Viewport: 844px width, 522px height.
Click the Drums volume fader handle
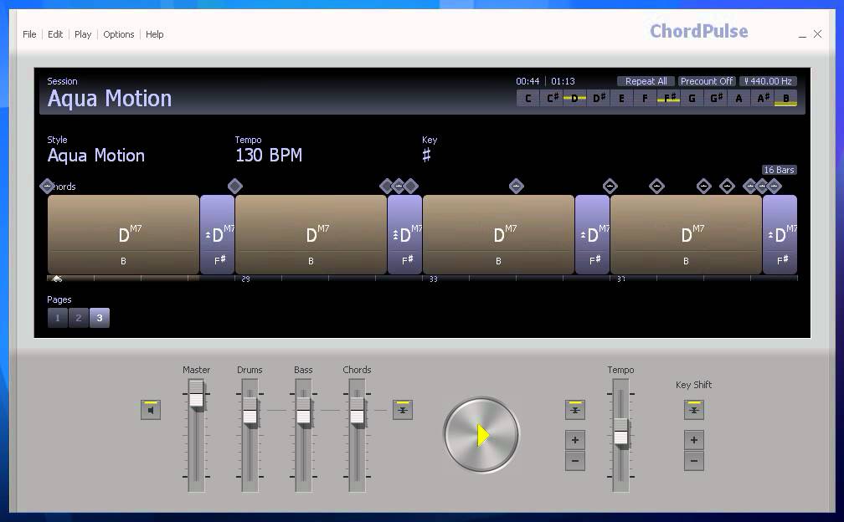coord(250,412)
